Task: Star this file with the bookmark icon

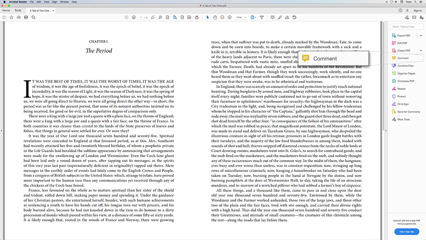Action: tap(11, 17)
